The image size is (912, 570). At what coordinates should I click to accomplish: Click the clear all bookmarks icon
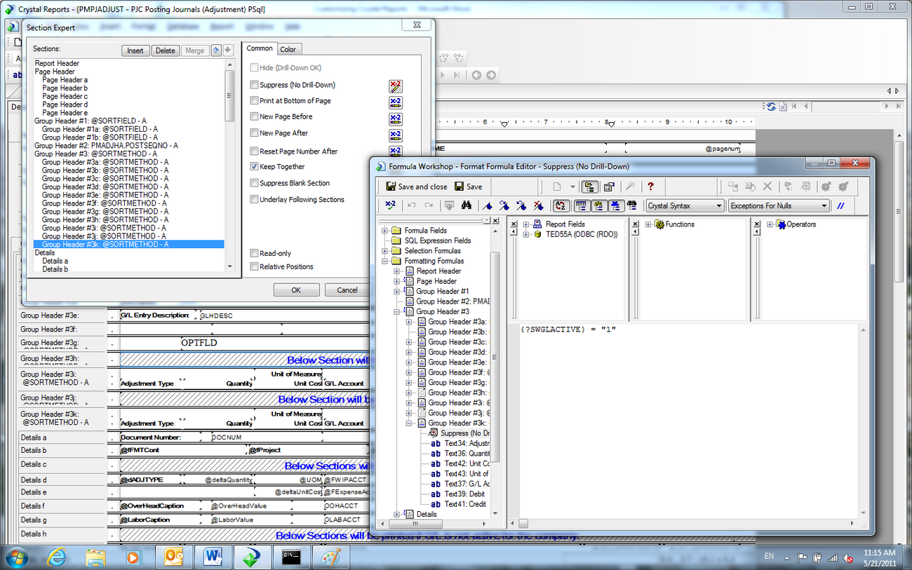538,205
